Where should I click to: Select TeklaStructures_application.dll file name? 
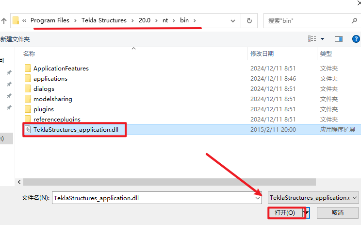tap(76, 130)
